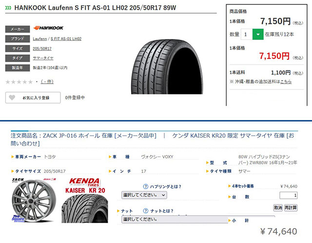Open the ZACK wheel product image

(x=34, y=200)
